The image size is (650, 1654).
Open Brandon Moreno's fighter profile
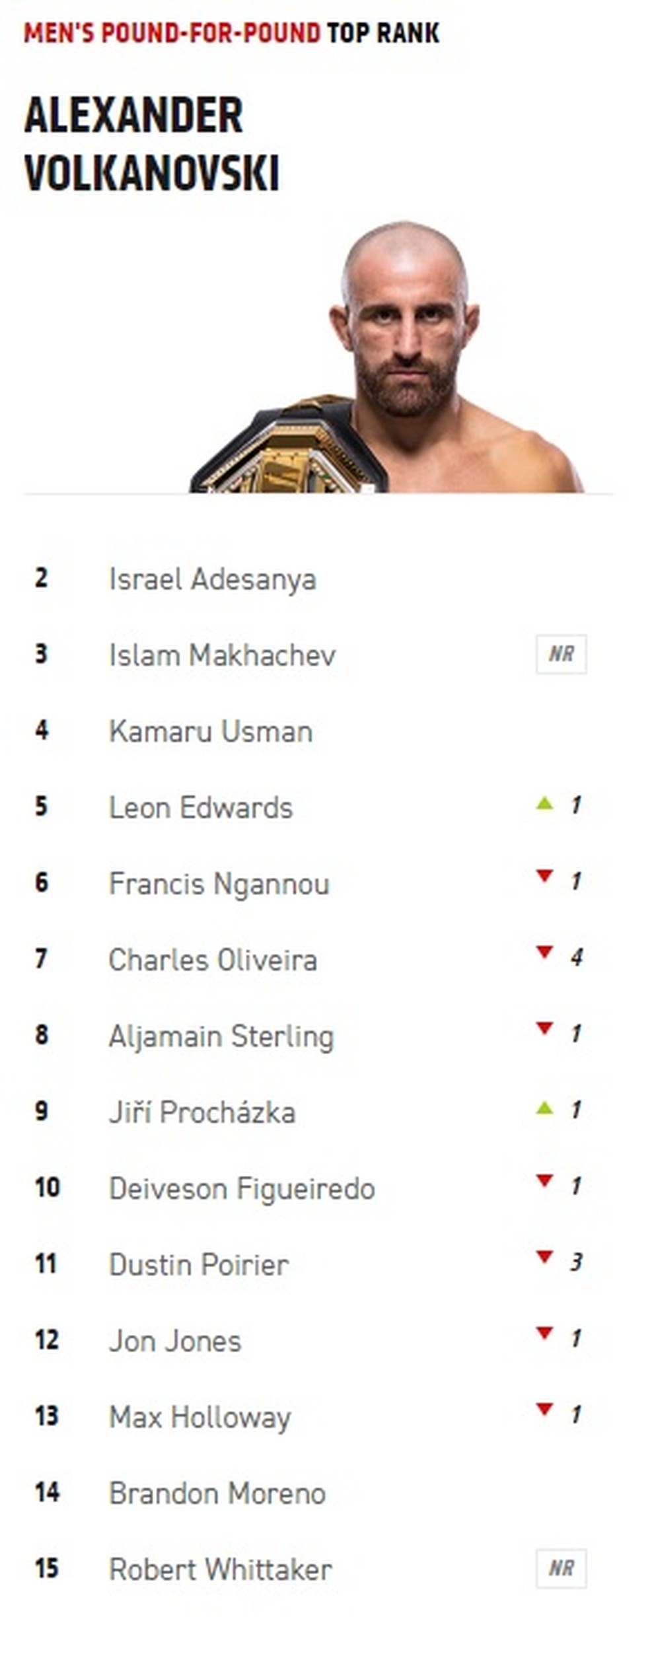tap(217, 1493)
